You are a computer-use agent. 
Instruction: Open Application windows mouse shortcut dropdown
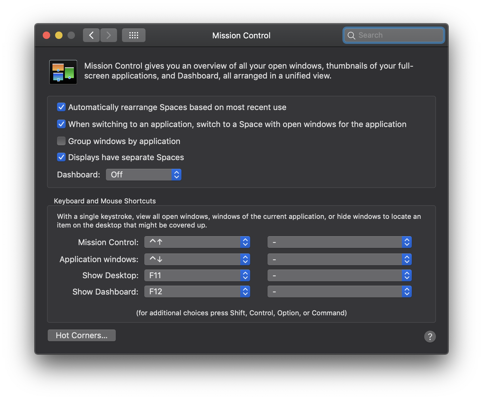tap(340, 259)
